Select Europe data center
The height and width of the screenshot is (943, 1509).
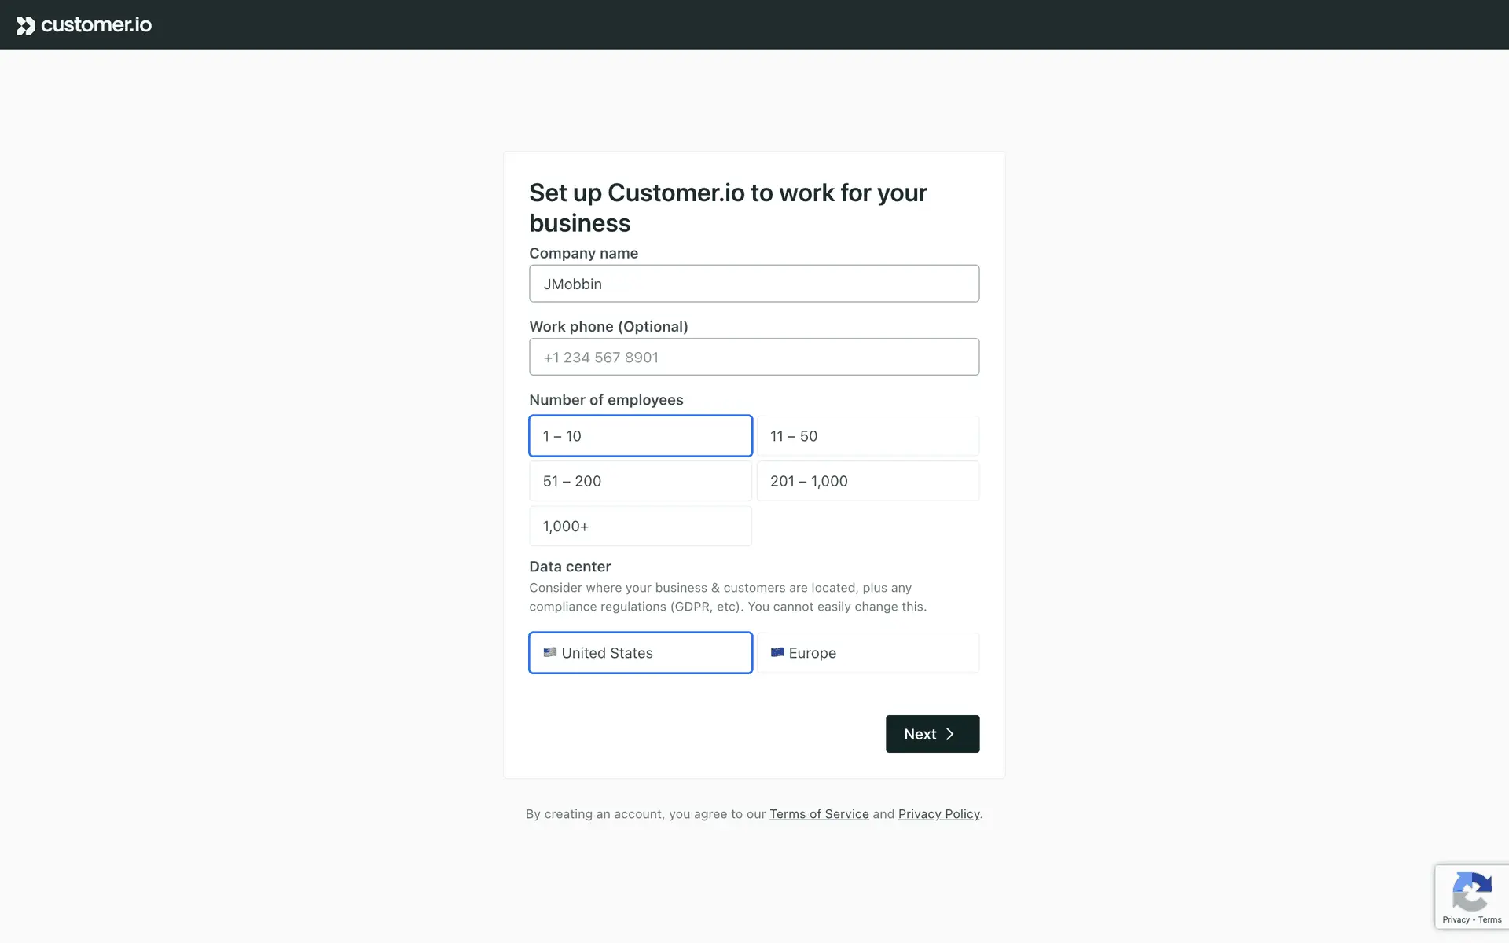pyautogui.click(x=868, y=653)
